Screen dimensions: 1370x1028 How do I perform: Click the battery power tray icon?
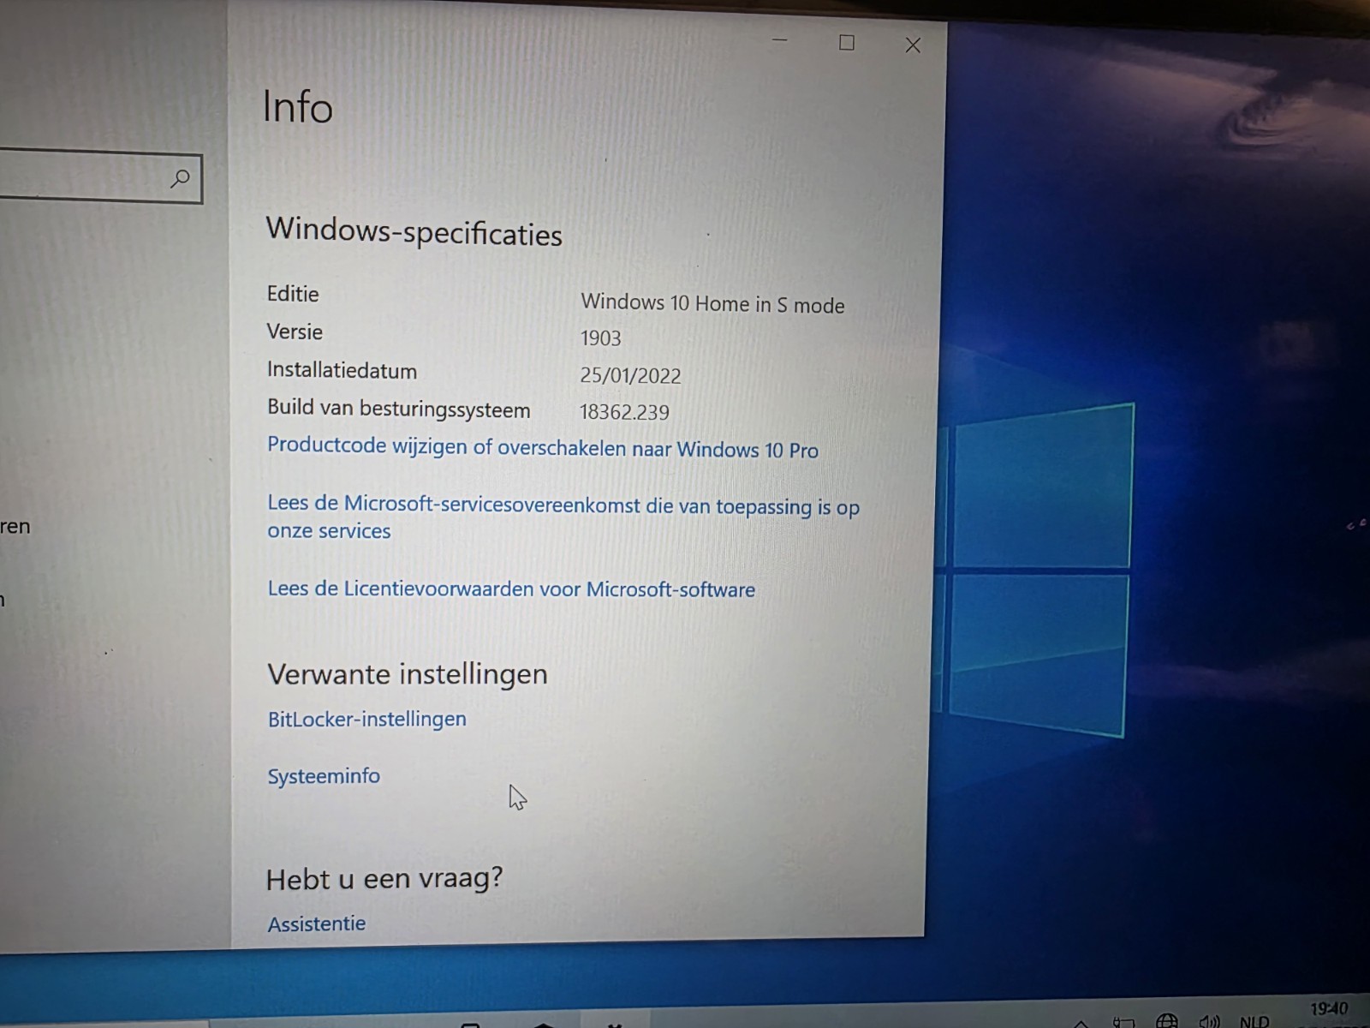click(x=1123, y=1022)
